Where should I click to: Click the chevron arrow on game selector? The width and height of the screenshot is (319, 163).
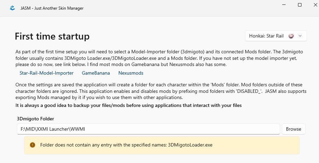click(300, 36)
